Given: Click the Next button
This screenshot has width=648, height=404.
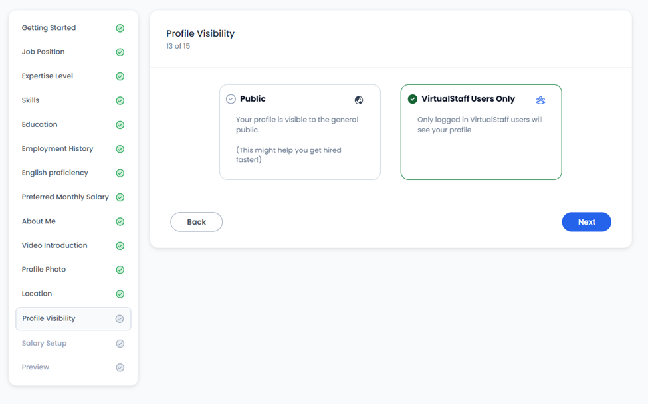Looking at the screenshot, I should coord(586,222).
